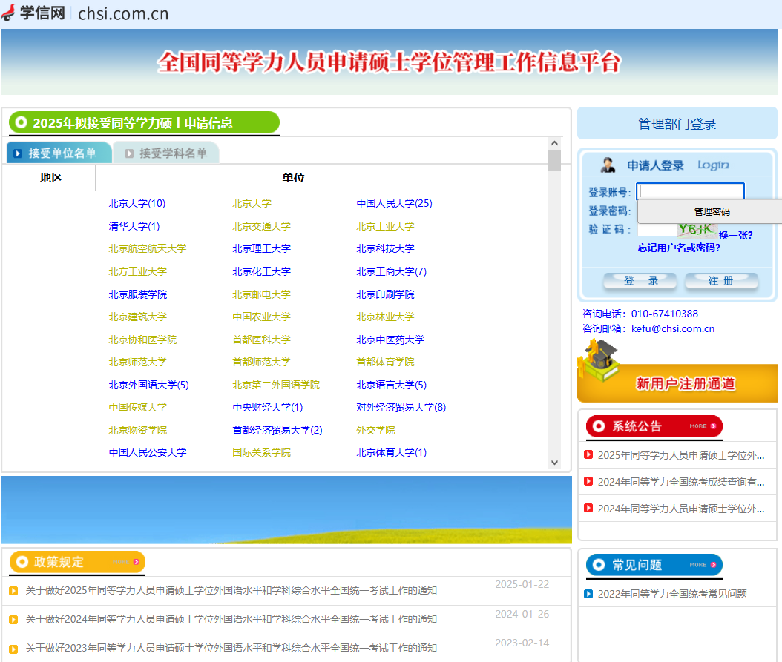Image resolution: width=782 pixels, height=662 pixels.
Task: Click red arrow icon beside first 系统公告 item
Action: pyautogui.click(x=588, y=454)
